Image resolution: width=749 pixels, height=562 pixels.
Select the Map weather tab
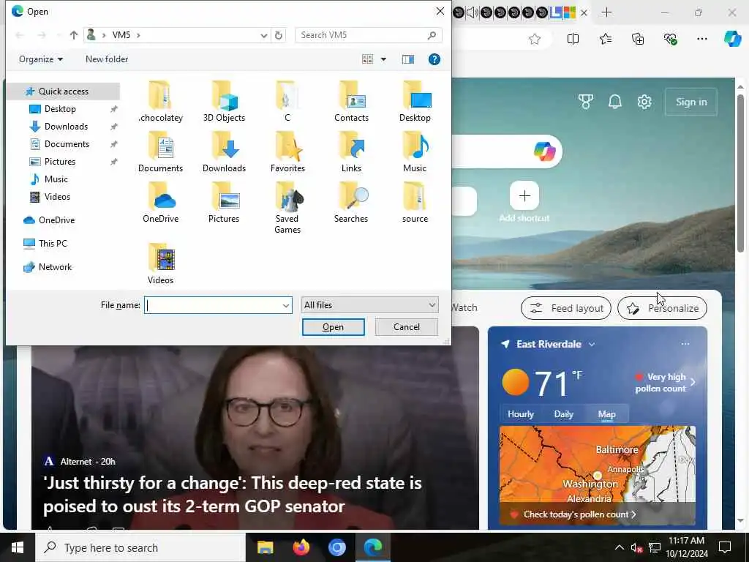coord(606,414)
